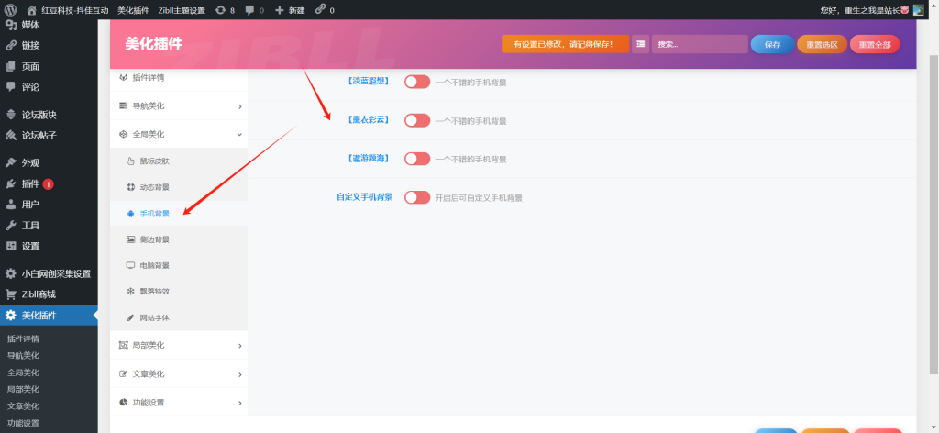Toggle the 淡蓝遐想 mobile background switch
939x433 pixels.
(x=417, y=82)
